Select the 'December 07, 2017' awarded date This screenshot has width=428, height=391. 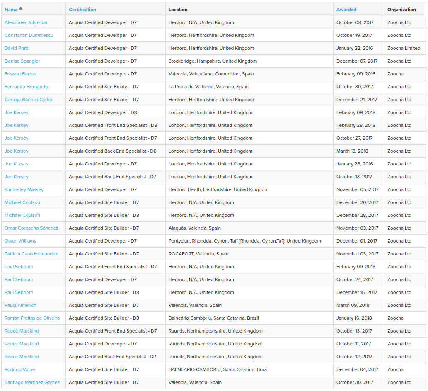click(x=357, y=61)
